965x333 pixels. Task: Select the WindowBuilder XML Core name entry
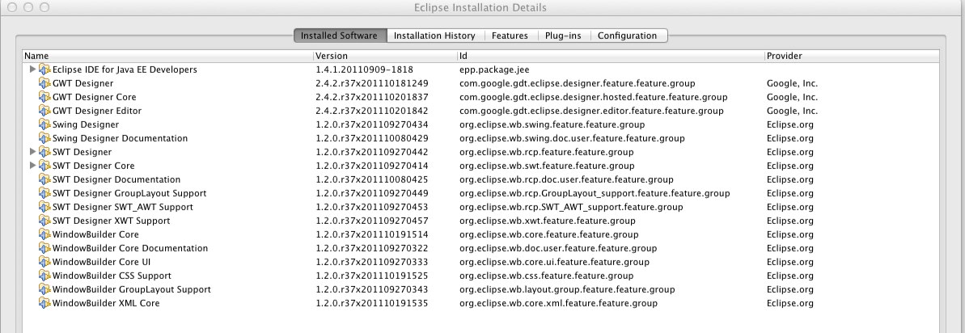point(106,303)
